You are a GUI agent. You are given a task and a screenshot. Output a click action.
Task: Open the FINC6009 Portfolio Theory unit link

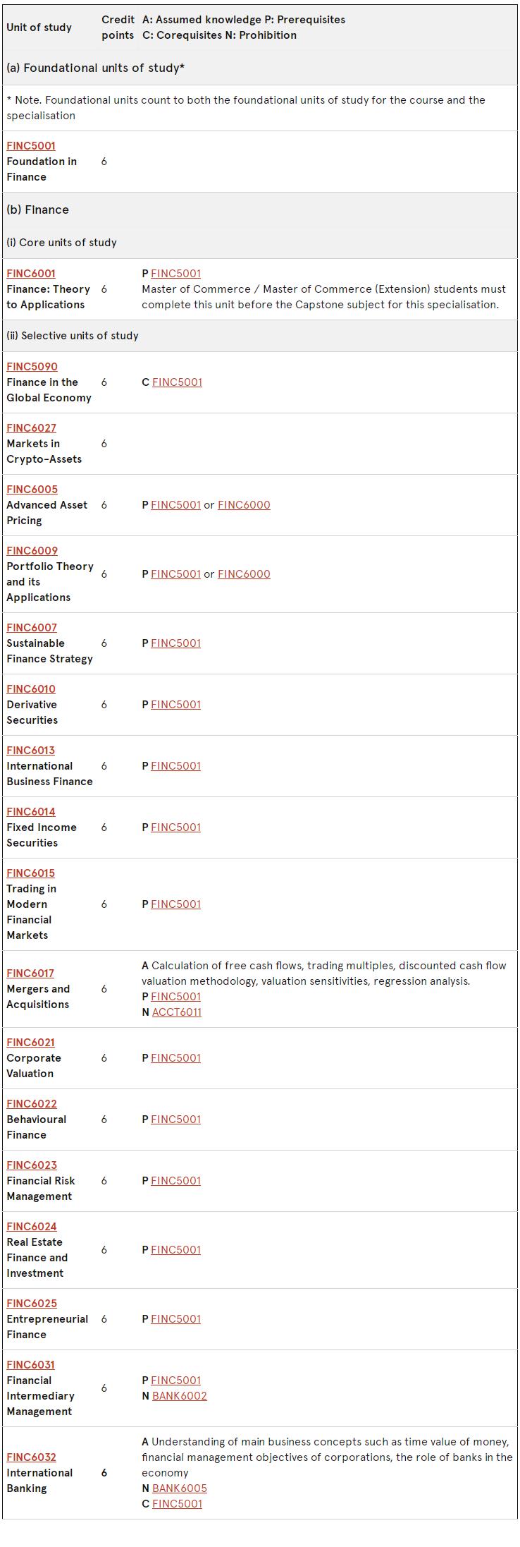(x=32, y=551)
